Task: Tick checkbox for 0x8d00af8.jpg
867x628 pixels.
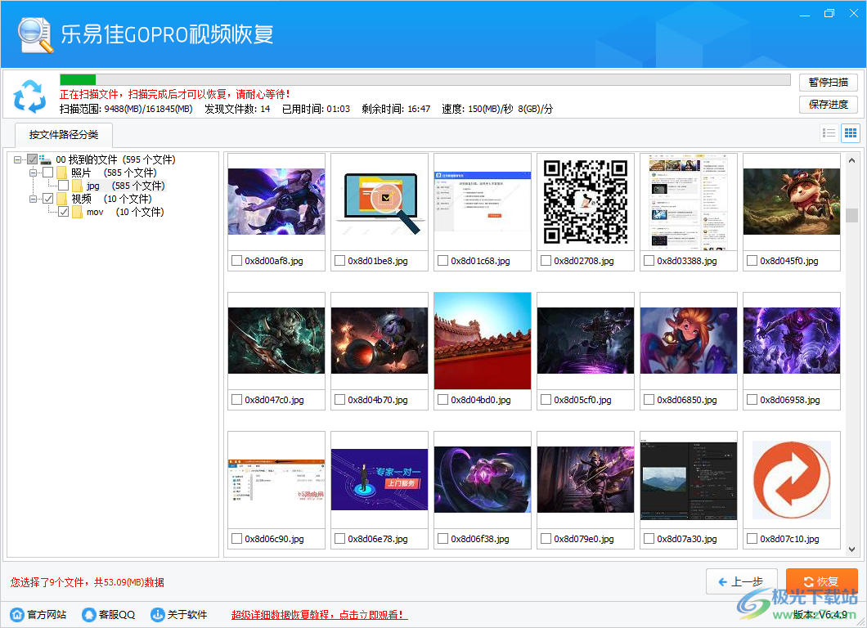Action: 236,260
